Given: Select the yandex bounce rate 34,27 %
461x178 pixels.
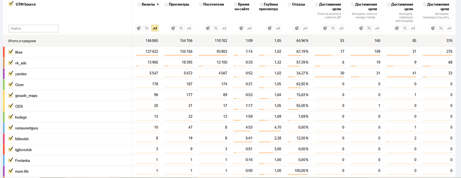Looking at the screenshot, I should coord(302,73).
